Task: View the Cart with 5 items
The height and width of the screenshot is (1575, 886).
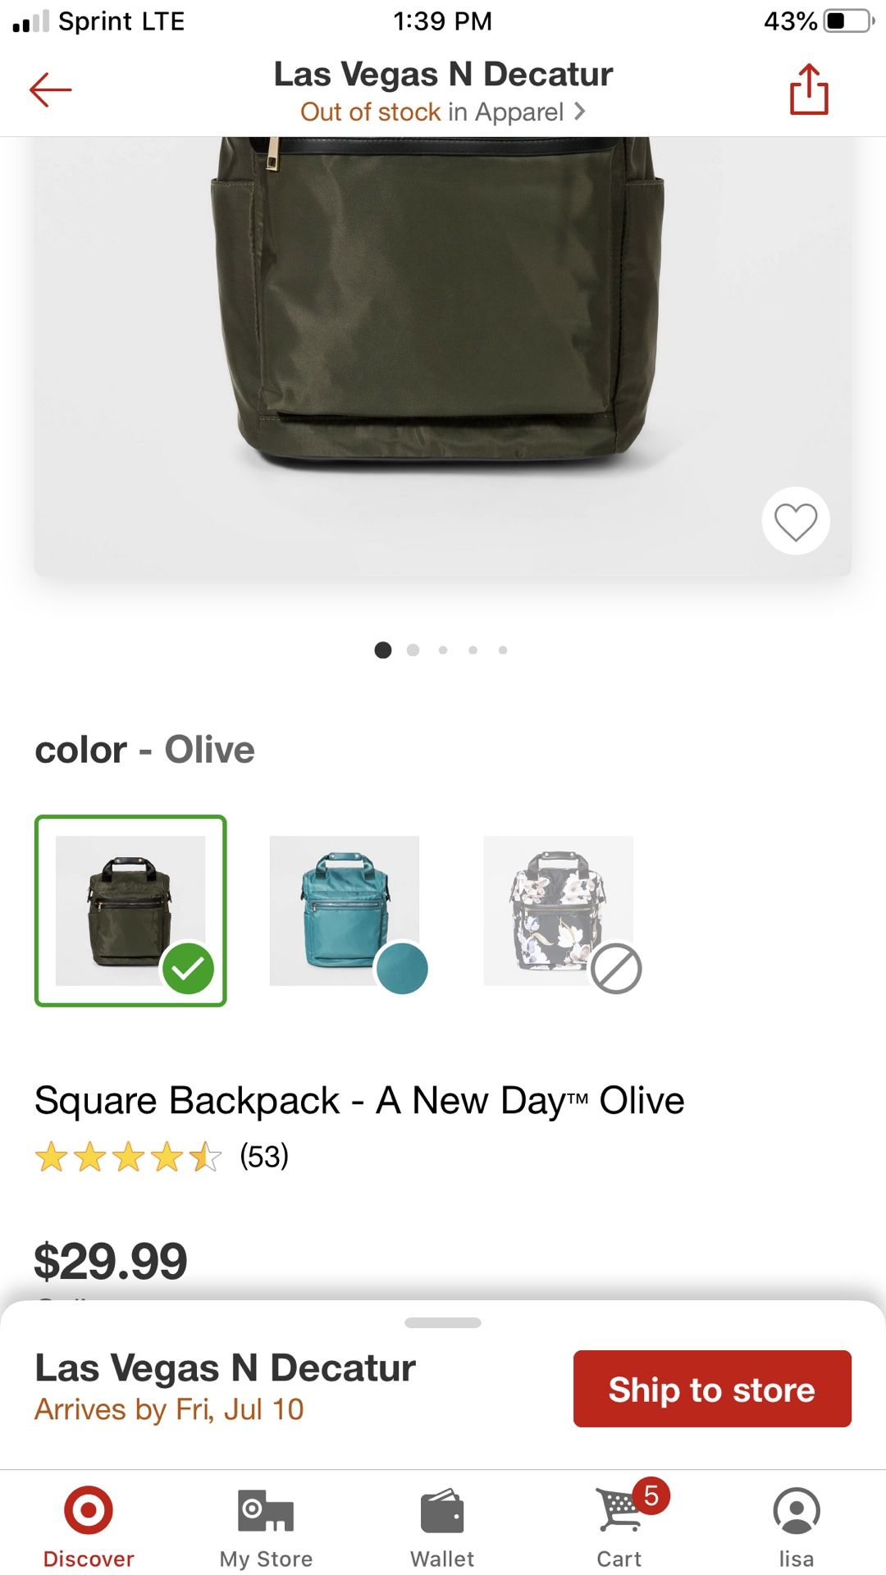Action: pyautogui.click(x=621, y=1526)
